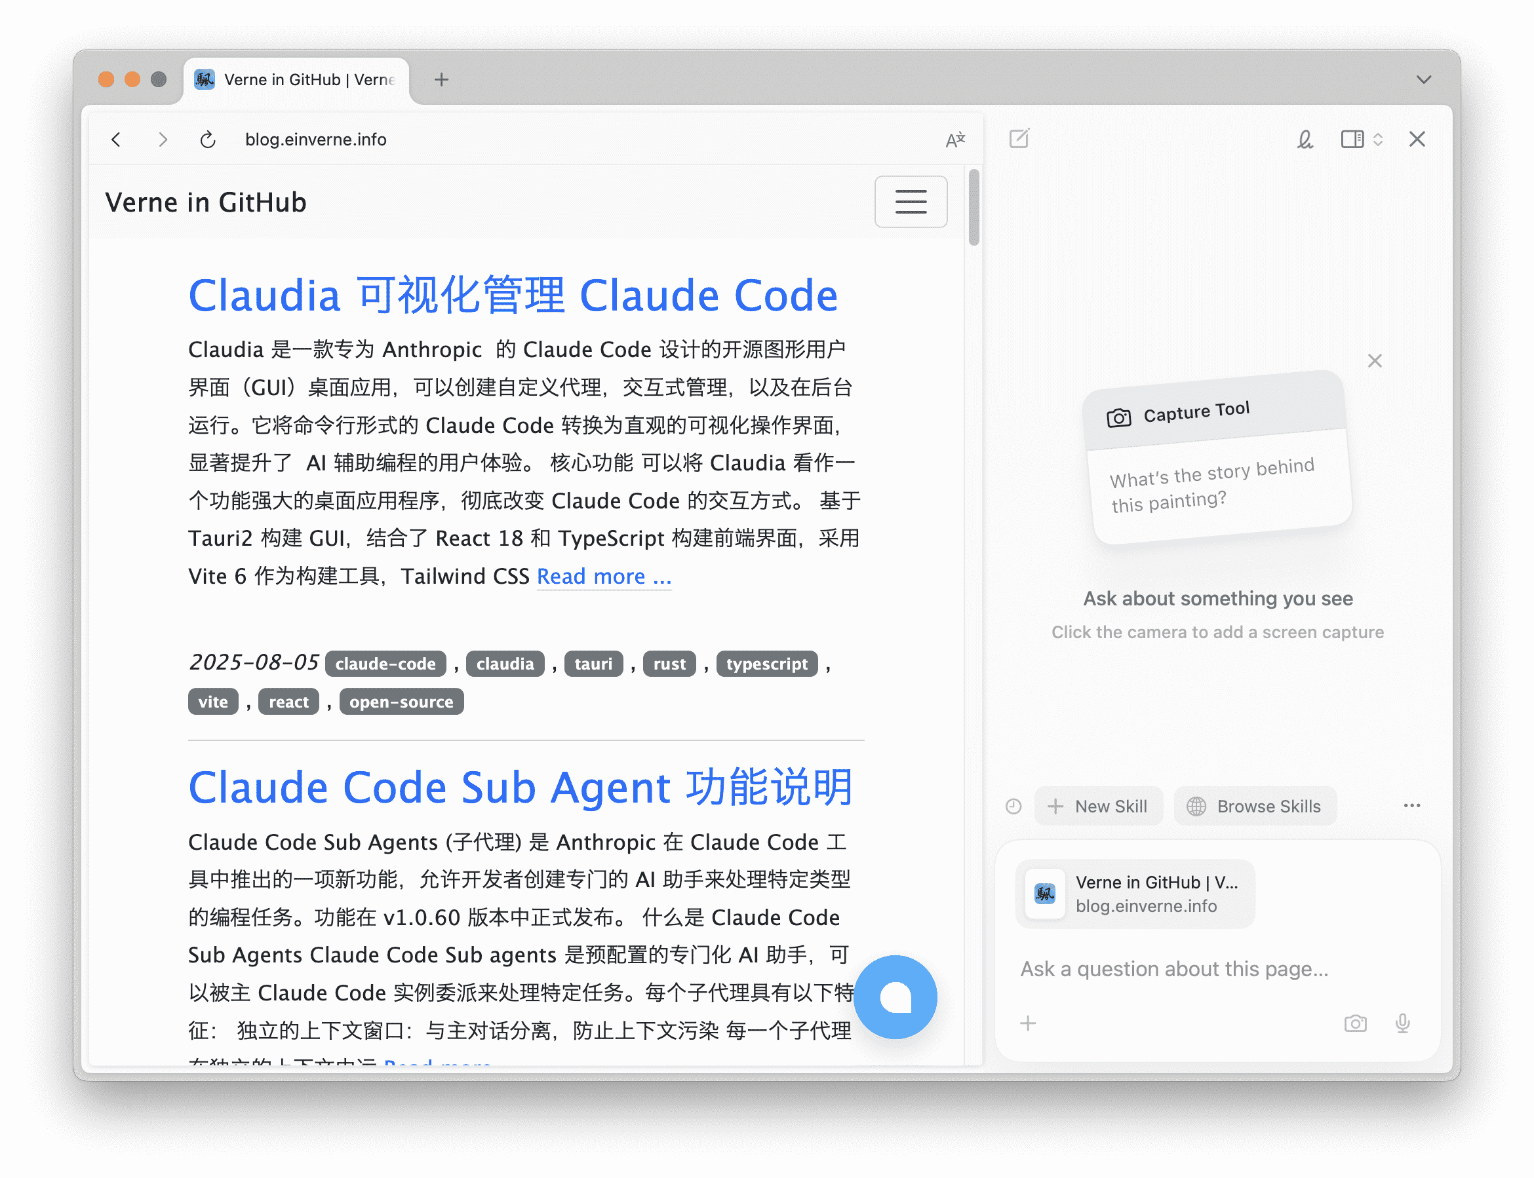Expand the sidebar layout up-down chevron
Viewport: 1534px width, 1178px height.
click(x=1378, y=139)
